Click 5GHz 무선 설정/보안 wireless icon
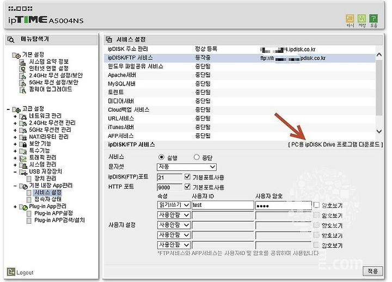Viewport: 392px width, 282px height. (23, 83)
